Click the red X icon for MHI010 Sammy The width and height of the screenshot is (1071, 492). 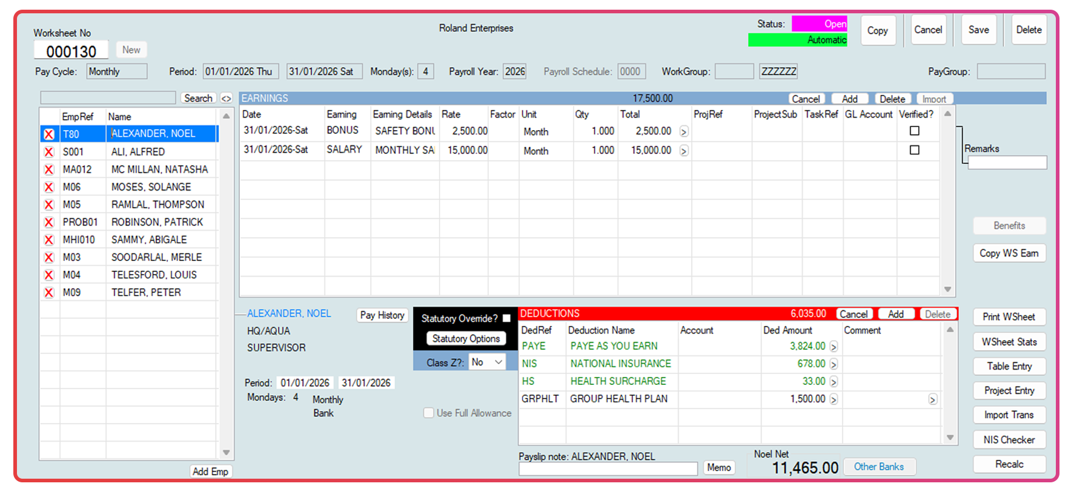pyautogui.click(x=49, y=240)
